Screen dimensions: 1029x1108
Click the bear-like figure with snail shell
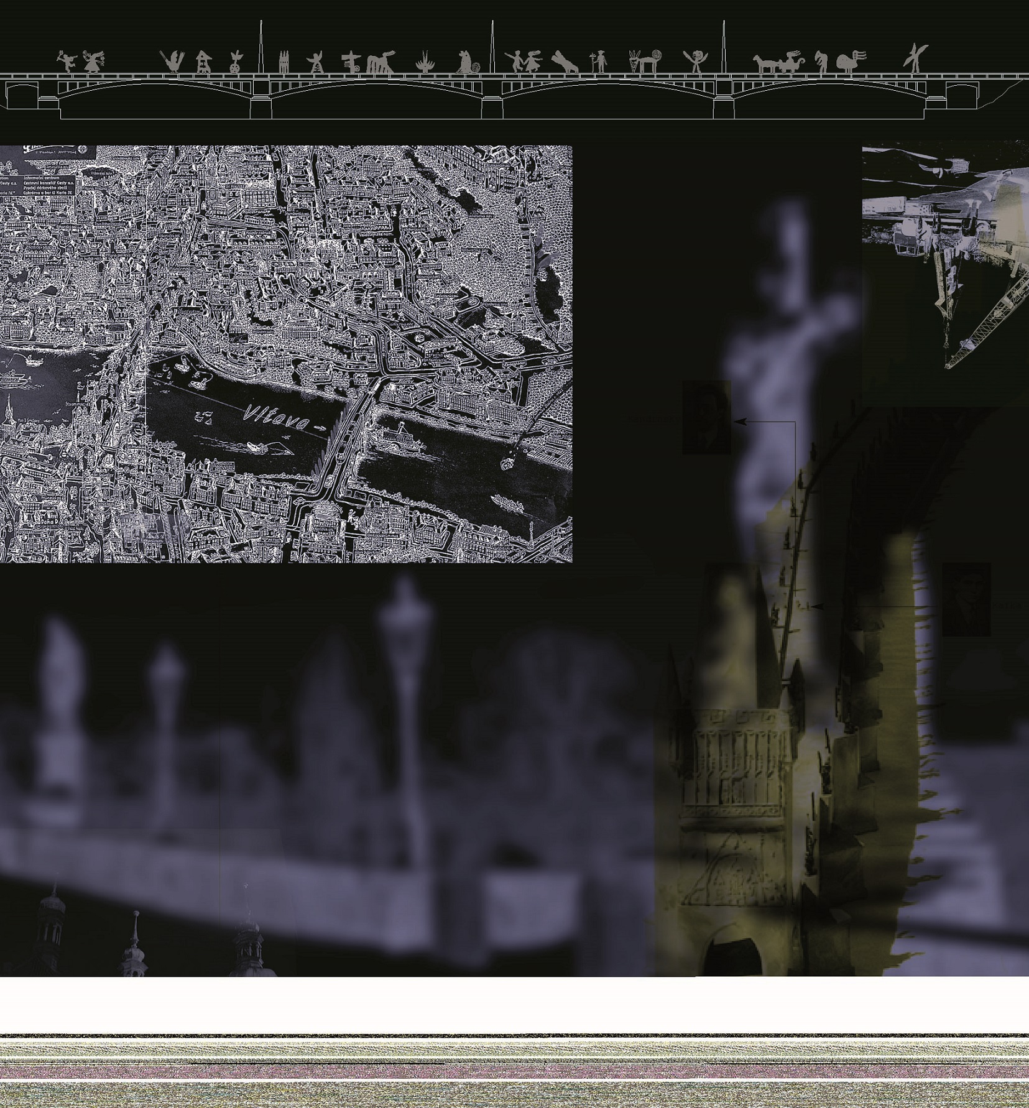468,62
